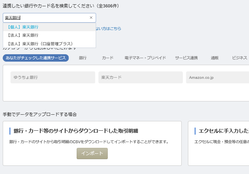This screenshot has height=174, width=249.
Task: Click the インポート button
Action: [92, 153]
